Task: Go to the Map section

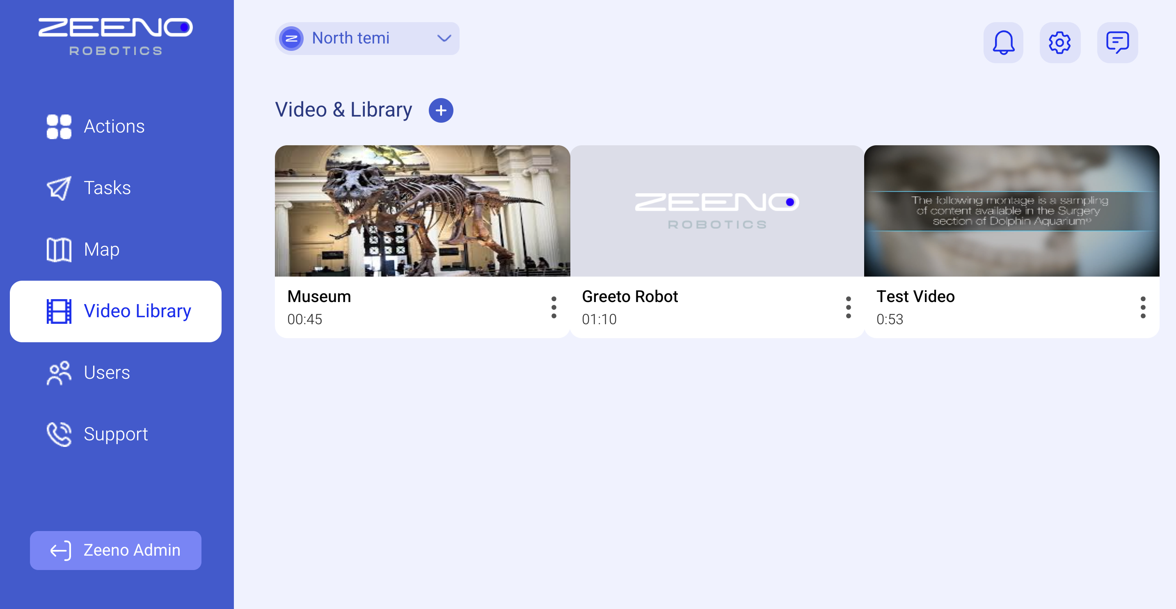Action: tap(101, 250)
